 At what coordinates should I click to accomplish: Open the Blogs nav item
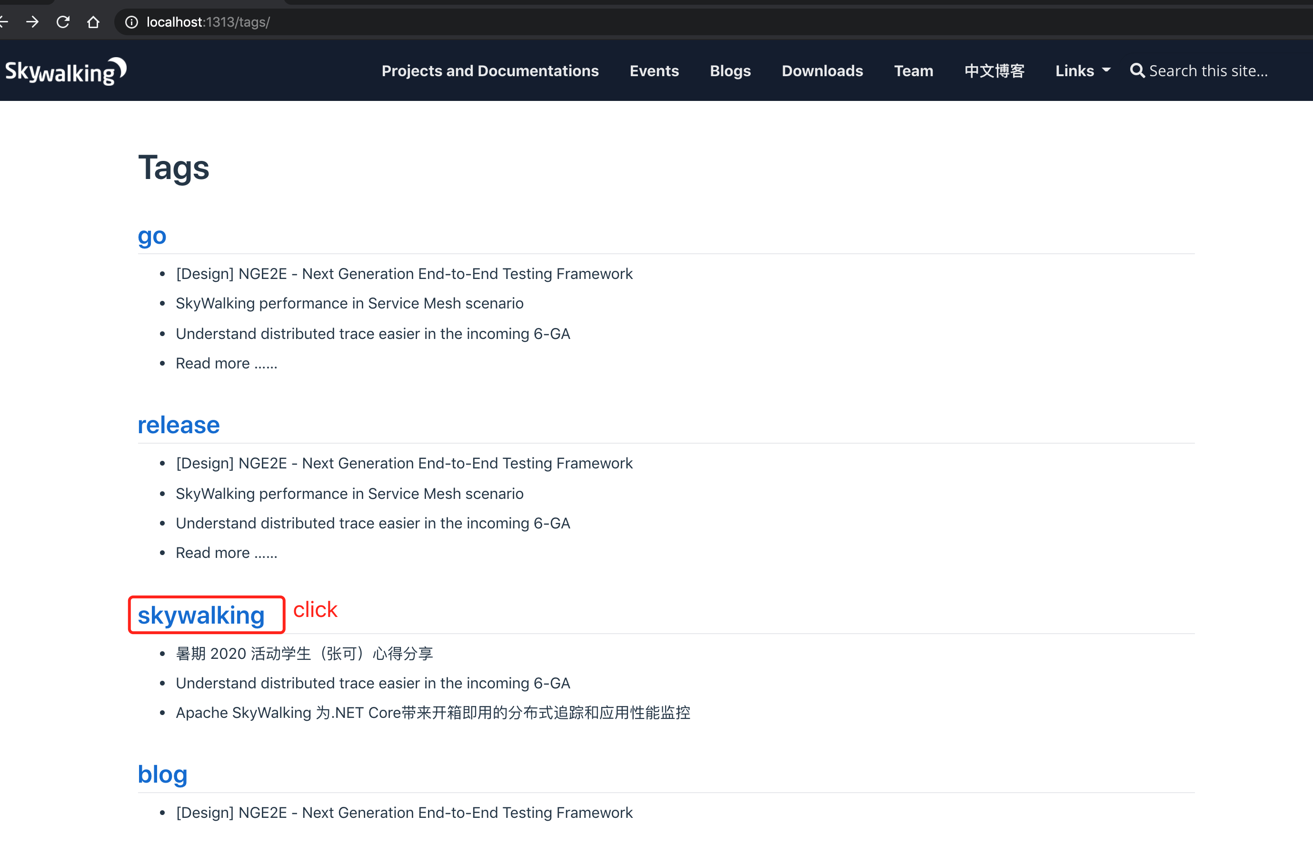(x=730, y=70)
